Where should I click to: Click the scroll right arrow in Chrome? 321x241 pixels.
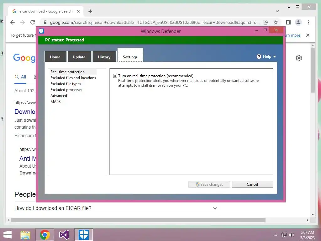click(x=307, y=220)
